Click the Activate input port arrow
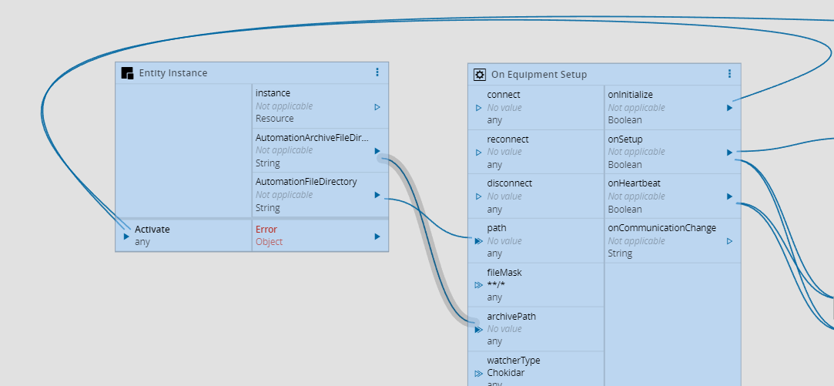The height and width of the screenshot is (386, 834). (x=126, y=237)
